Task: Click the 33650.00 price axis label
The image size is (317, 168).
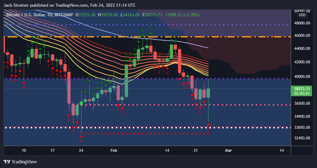Action: tap(302, 127)
